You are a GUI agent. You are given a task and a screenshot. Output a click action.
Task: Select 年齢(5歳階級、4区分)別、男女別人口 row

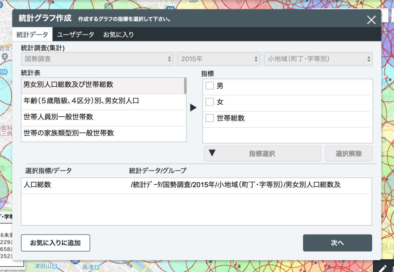(x=102, y=102)
